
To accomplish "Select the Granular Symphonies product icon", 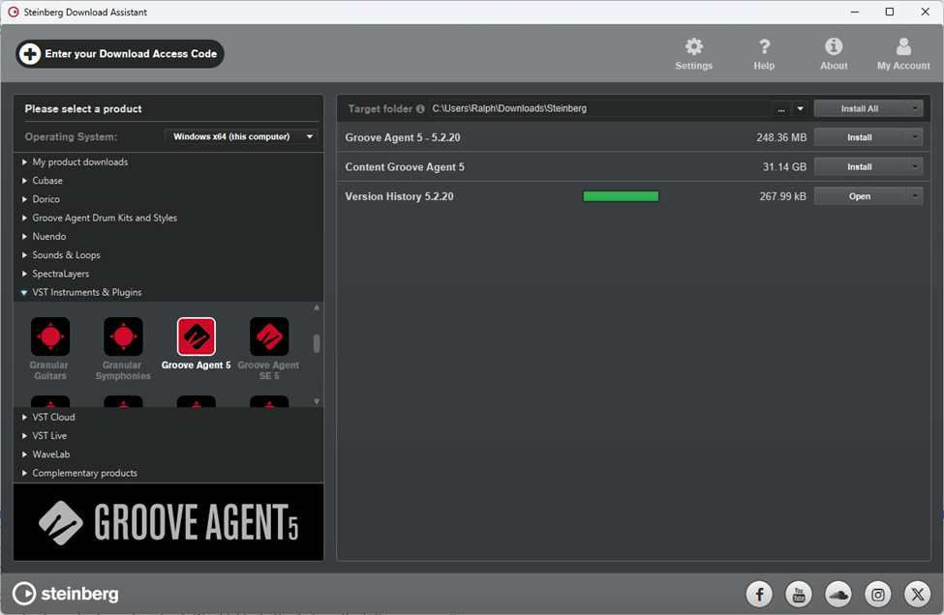I will [123, 337].
